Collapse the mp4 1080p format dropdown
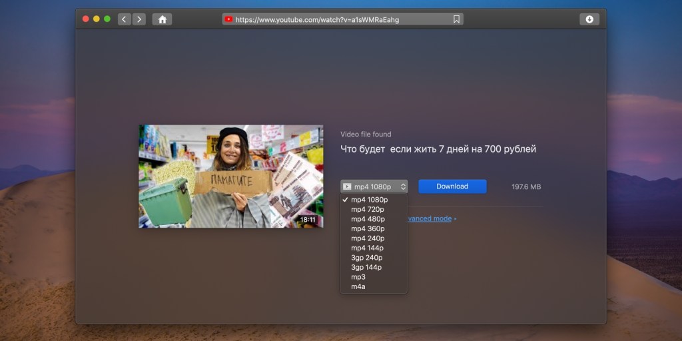Viewport: 682px width, 341px height. (374, 186)
